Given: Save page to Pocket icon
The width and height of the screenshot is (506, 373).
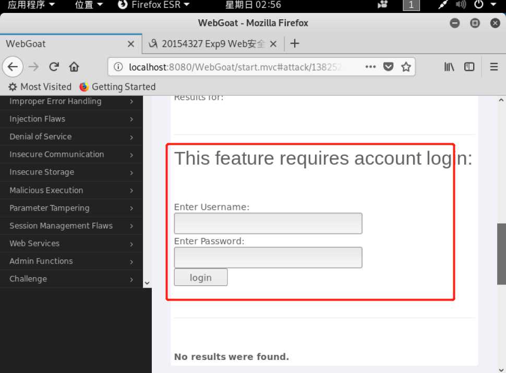Looking at the screenshot, I should 388,67.
